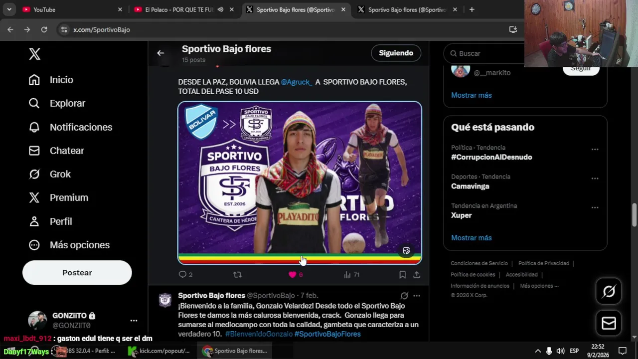This screenshot has width=638, height=359.
Task: Open the Bolivar signing image
Action: point(300,182)
